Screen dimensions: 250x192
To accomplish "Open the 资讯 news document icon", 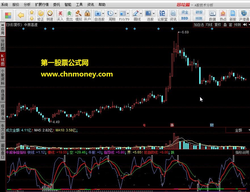I will click(x=173, y=13).
